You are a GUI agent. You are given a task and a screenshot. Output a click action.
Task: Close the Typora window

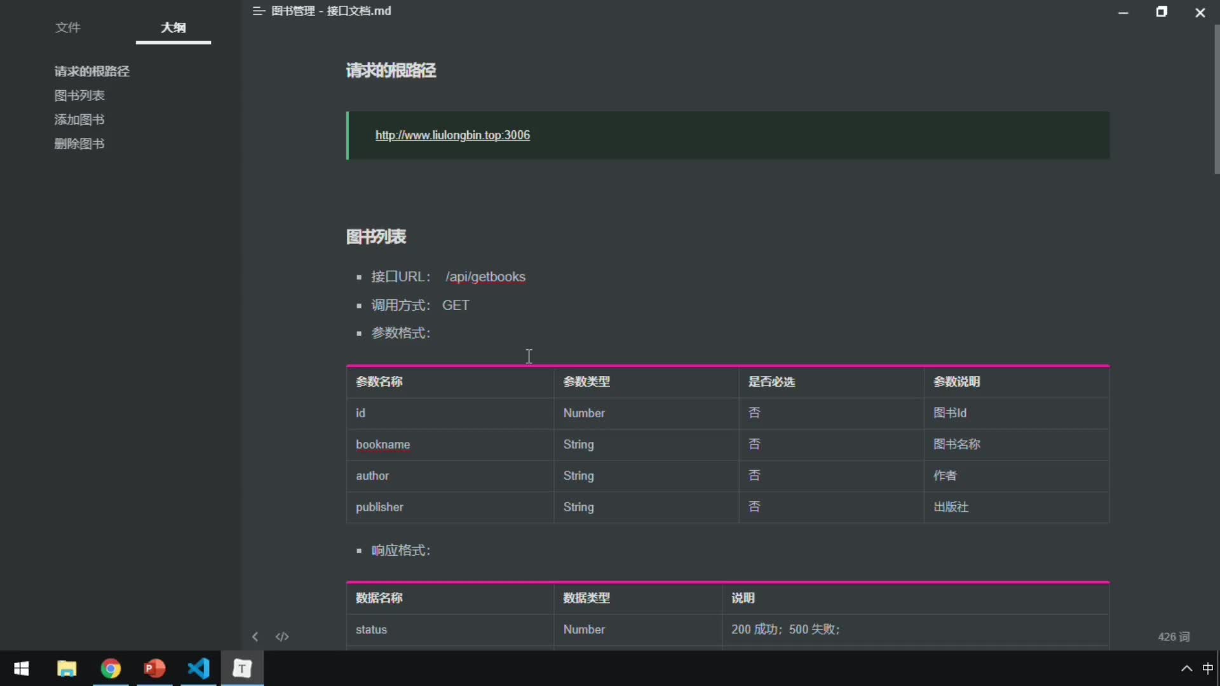[x=1200, y=12]
